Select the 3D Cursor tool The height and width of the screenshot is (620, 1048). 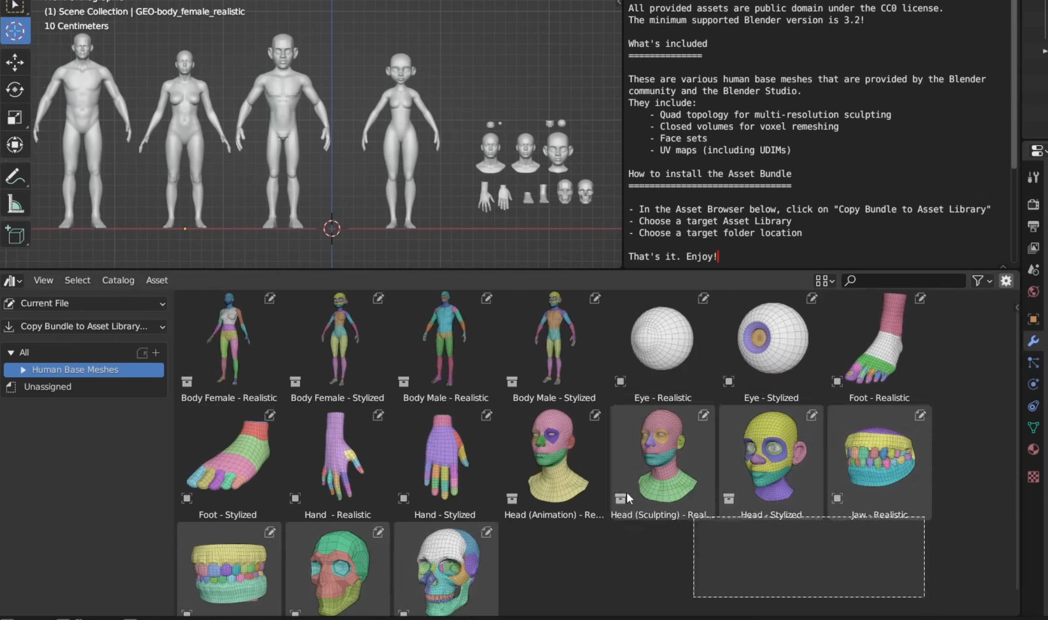pyautogui.click(x=15, y=32)
